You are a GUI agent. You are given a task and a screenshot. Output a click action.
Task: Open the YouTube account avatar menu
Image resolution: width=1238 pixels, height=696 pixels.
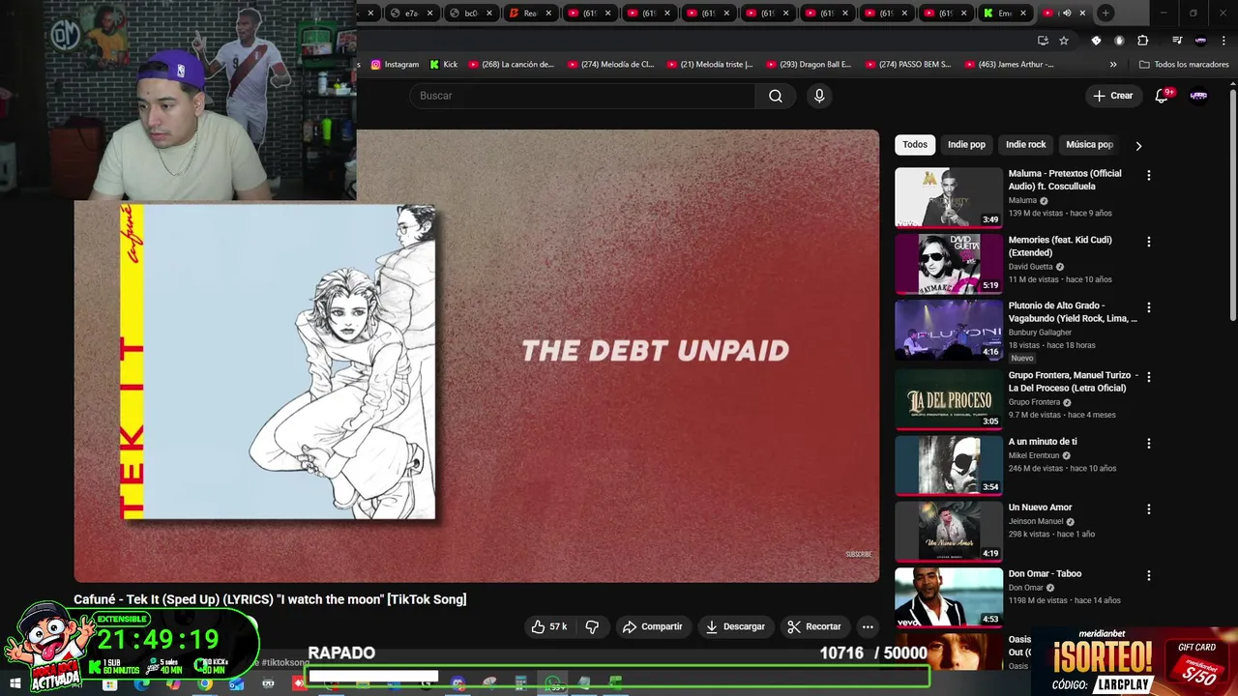click(1198, 96)
